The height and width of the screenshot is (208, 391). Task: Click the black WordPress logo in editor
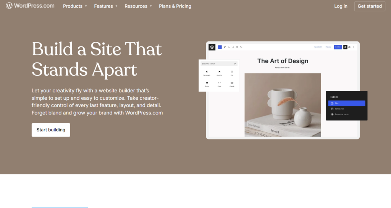212,47
